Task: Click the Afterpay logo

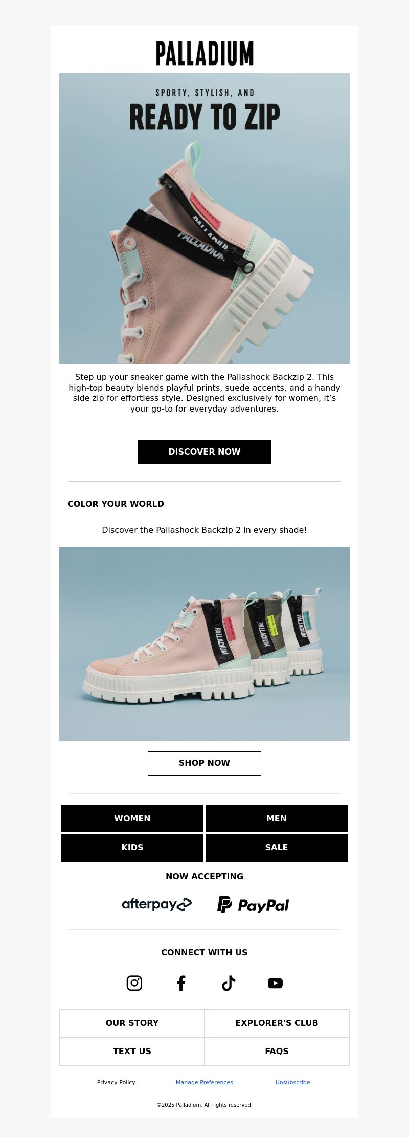Action: click(157, 905)
